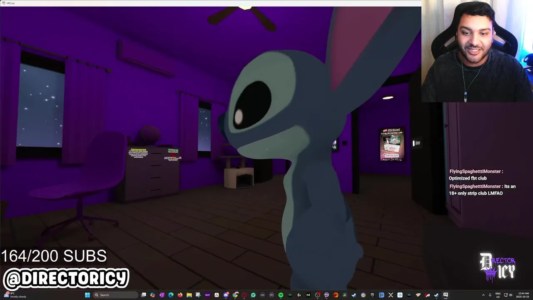533x300 pixels.
Task: Open File Explorer from the taskbar
Action: coord(189,295)
